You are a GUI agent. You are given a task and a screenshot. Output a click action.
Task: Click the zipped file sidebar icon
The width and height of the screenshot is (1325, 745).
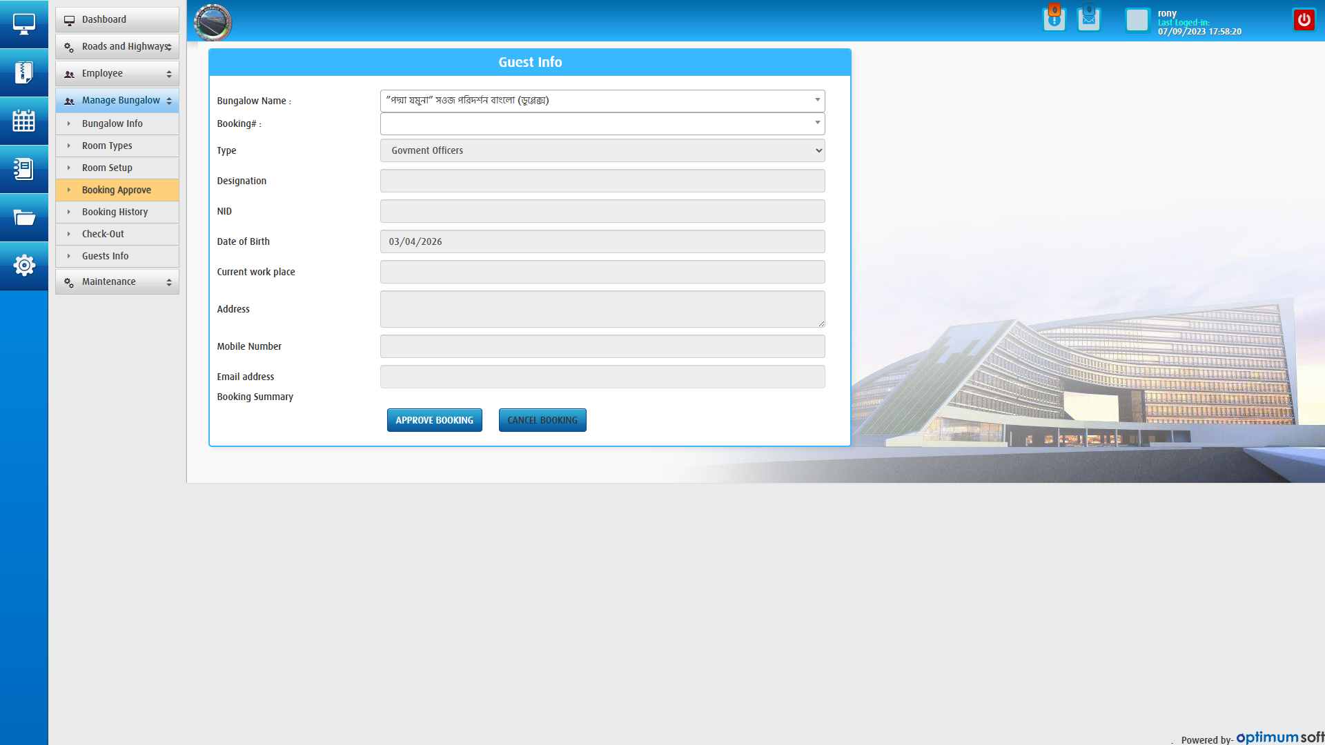pos(23,72)
